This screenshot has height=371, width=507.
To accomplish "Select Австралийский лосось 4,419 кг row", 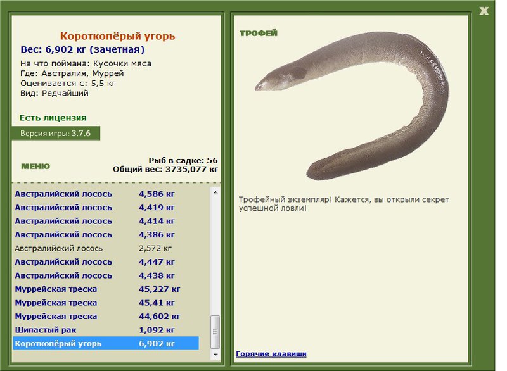I will coord(106,207).
